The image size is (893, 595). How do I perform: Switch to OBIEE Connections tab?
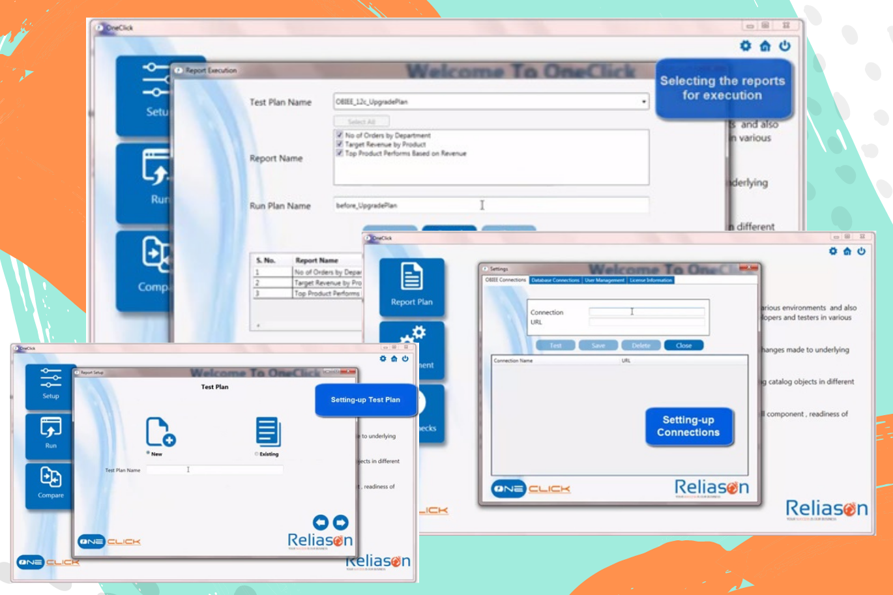tap(505, 280)
